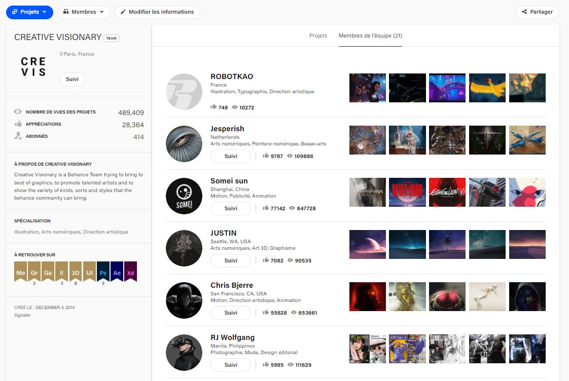Click ROBOTKAO avatar logo
Screen dimensions: 569x381
point(184,92)
